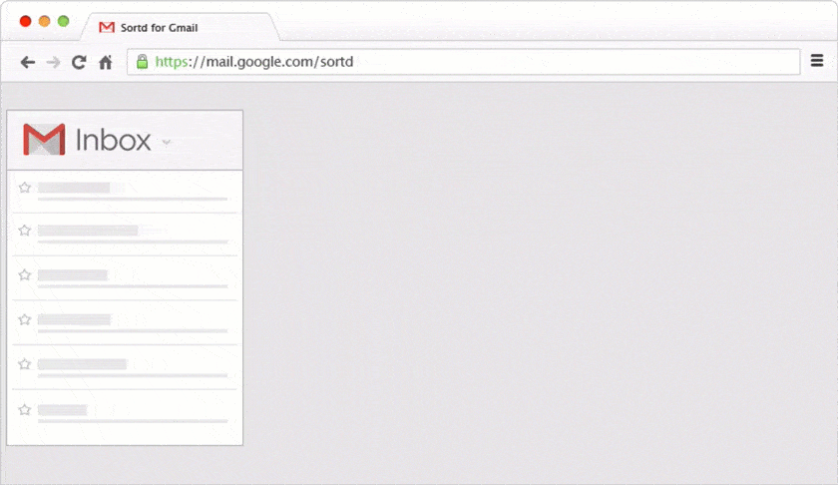This screenshot has width=838, height=485.
Task: Click the Inbox heading text
Action: point(114,140)
